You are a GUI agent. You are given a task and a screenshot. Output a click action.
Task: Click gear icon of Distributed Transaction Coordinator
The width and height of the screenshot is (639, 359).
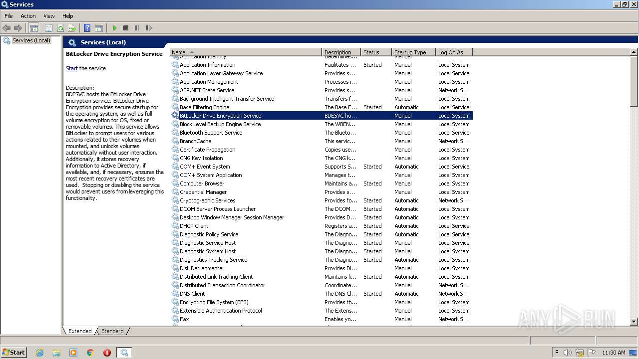coord(175,285)
